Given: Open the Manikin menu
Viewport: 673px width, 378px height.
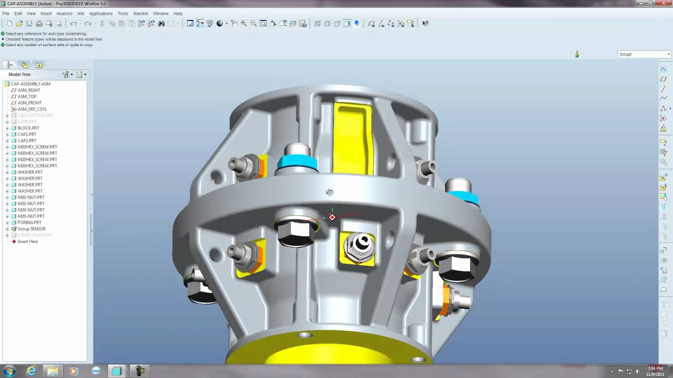Looking at the screenshot, I should coord(140,14).
